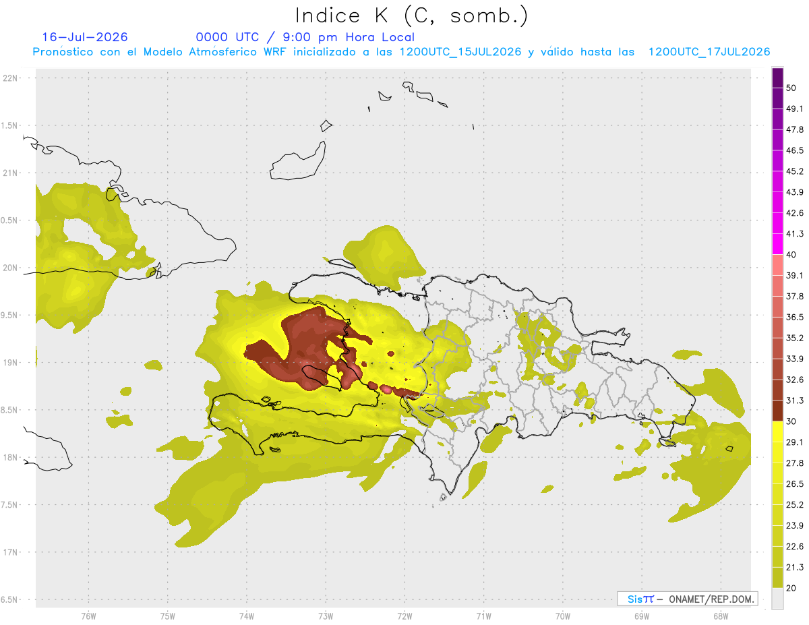
Task: Click the colorbar value 23.9
Action: point(795,525)
